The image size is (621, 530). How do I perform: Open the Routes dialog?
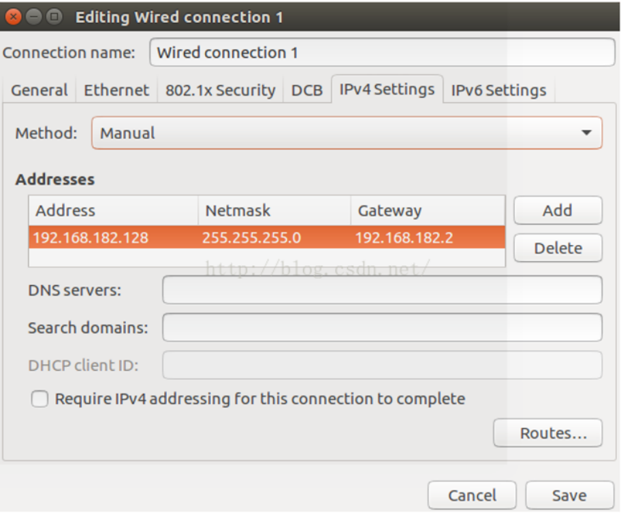tap(547, 433)
